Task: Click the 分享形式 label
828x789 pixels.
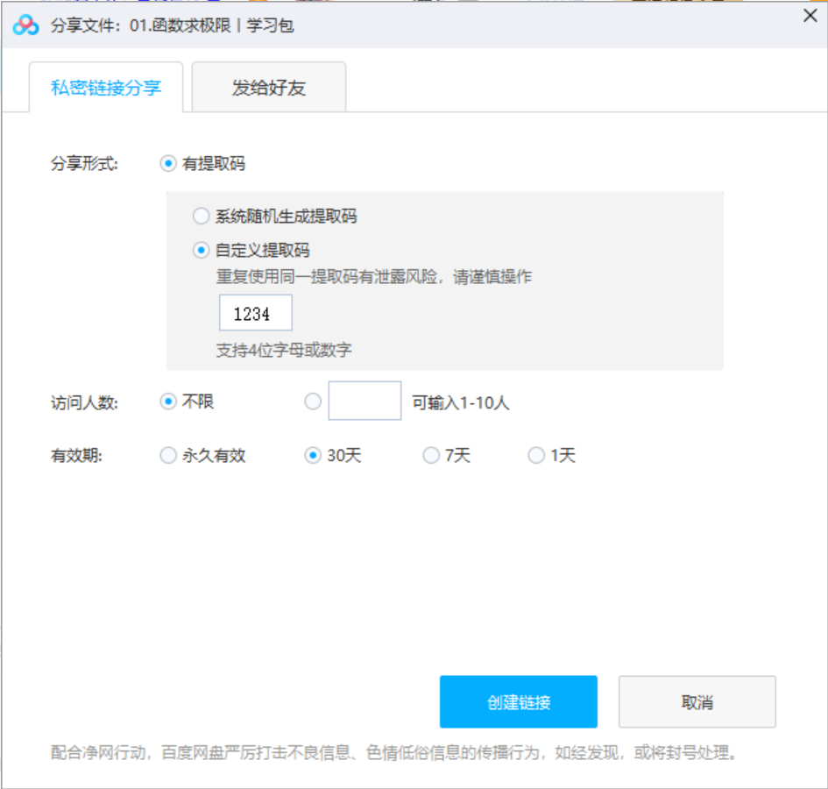Action: tap(84, 164)
